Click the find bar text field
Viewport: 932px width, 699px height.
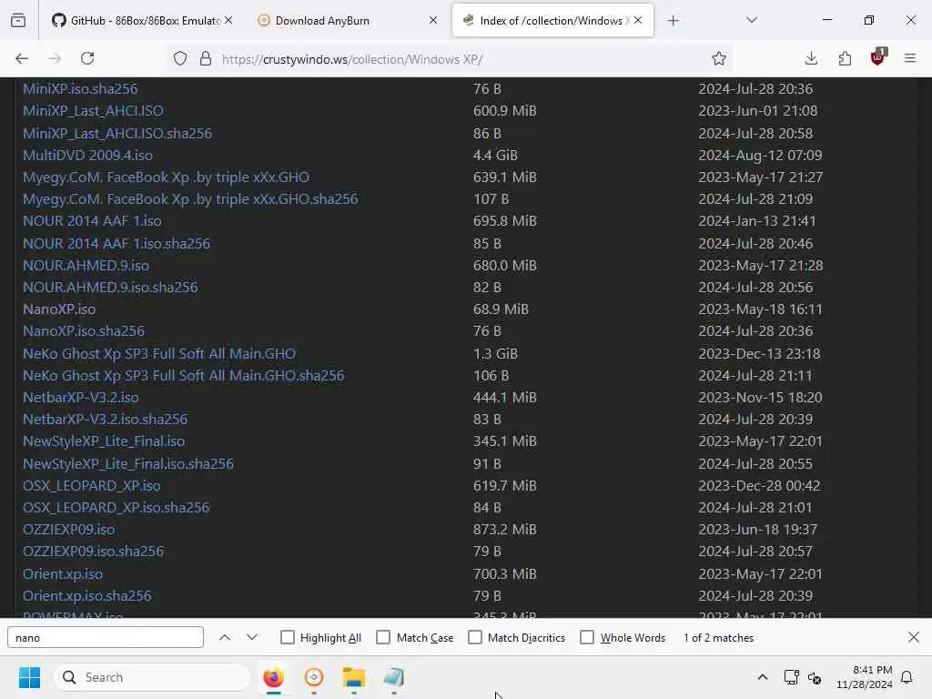pos(106,637)
